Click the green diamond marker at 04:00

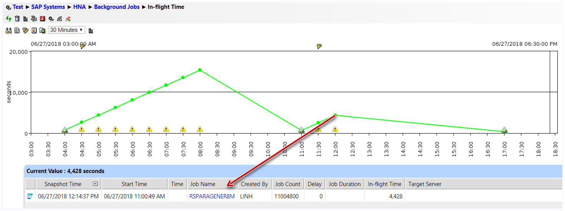click(65, 130)
